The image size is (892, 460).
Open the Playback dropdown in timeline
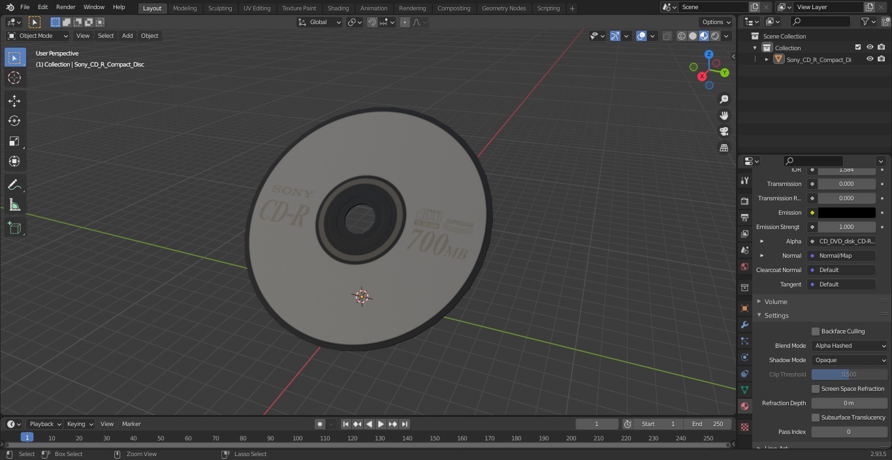pos(45,424)
